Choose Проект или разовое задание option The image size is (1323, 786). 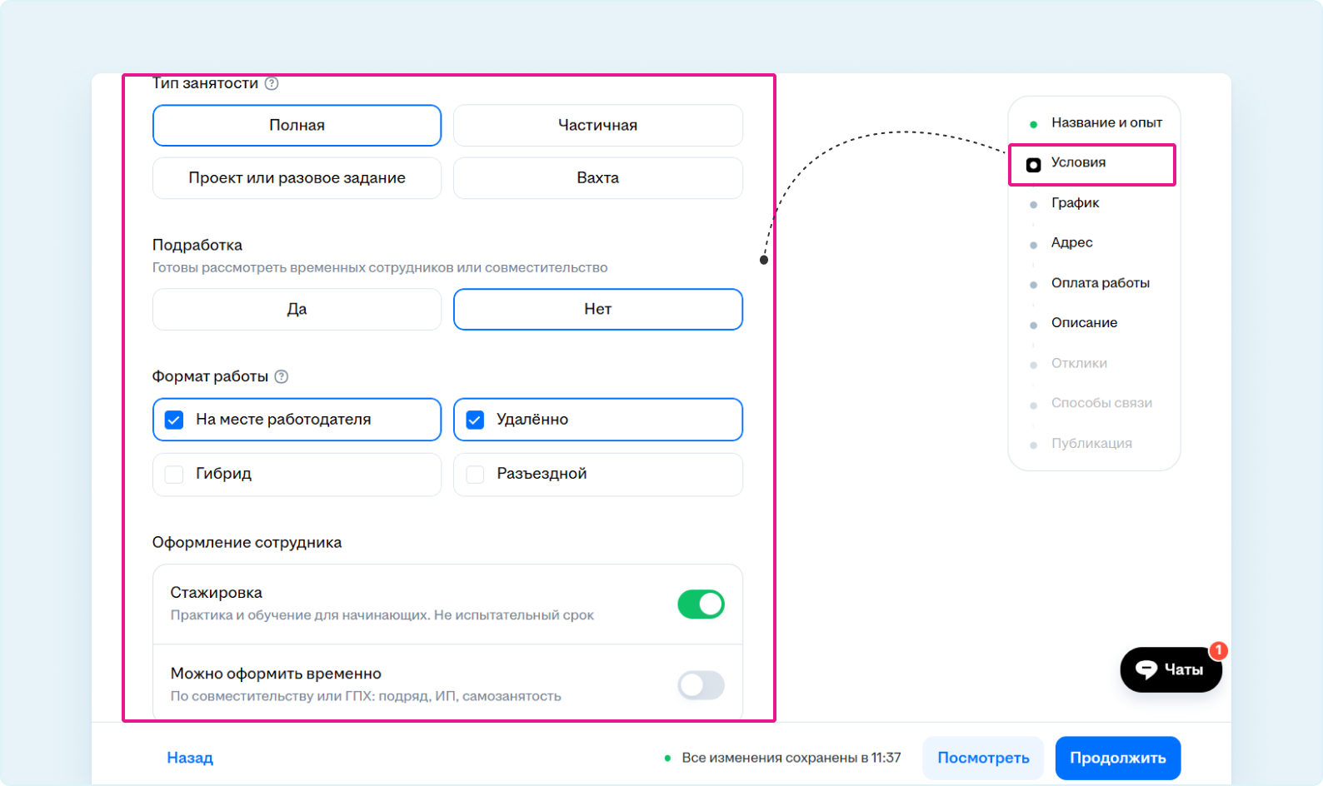[x=297, y=178]
